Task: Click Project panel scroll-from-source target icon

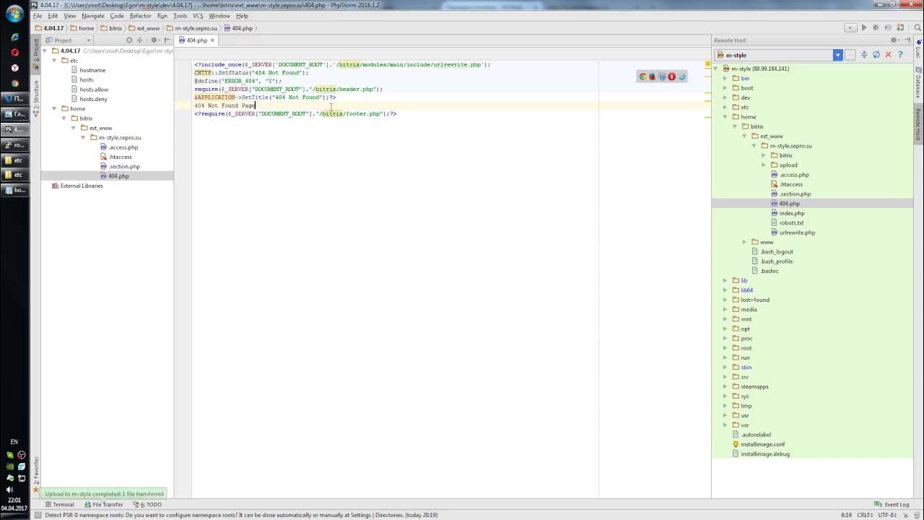Action: pos(129,40)
